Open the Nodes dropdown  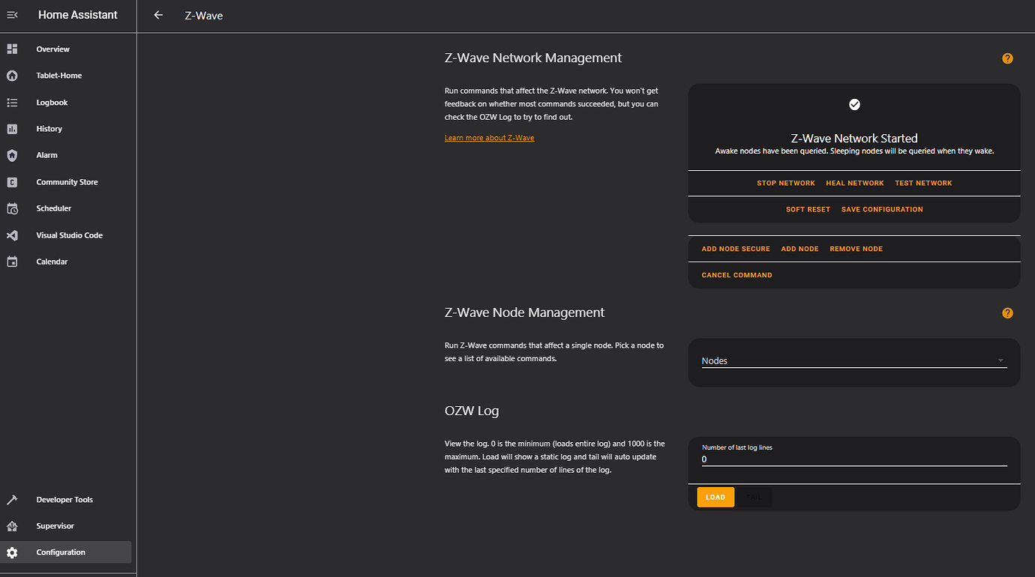click(853, 360)
